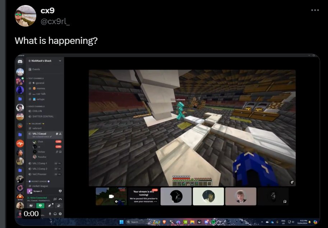The image size is (328, 228).
Task: Expand the NickNack's Shack server menu
Action: point(60,61)
